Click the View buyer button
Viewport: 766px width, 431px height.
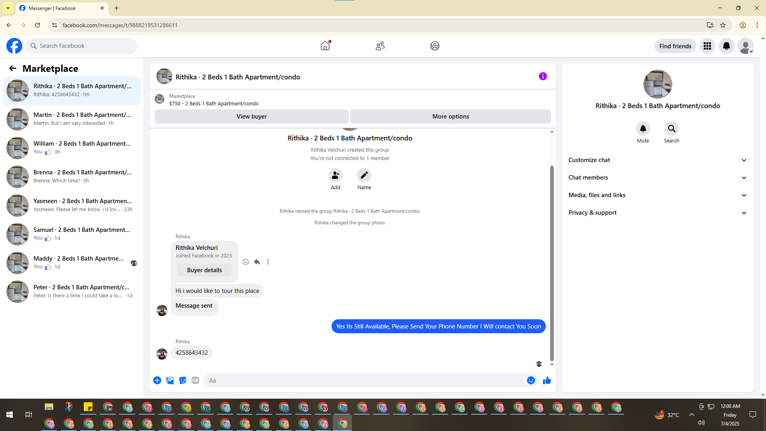[251, 117]
